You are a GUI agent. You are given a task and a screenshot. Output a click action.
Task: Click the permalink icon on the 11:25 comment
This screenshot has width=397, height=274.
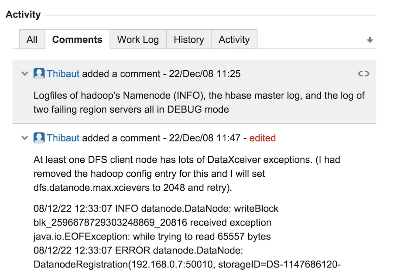click(363, 74)
